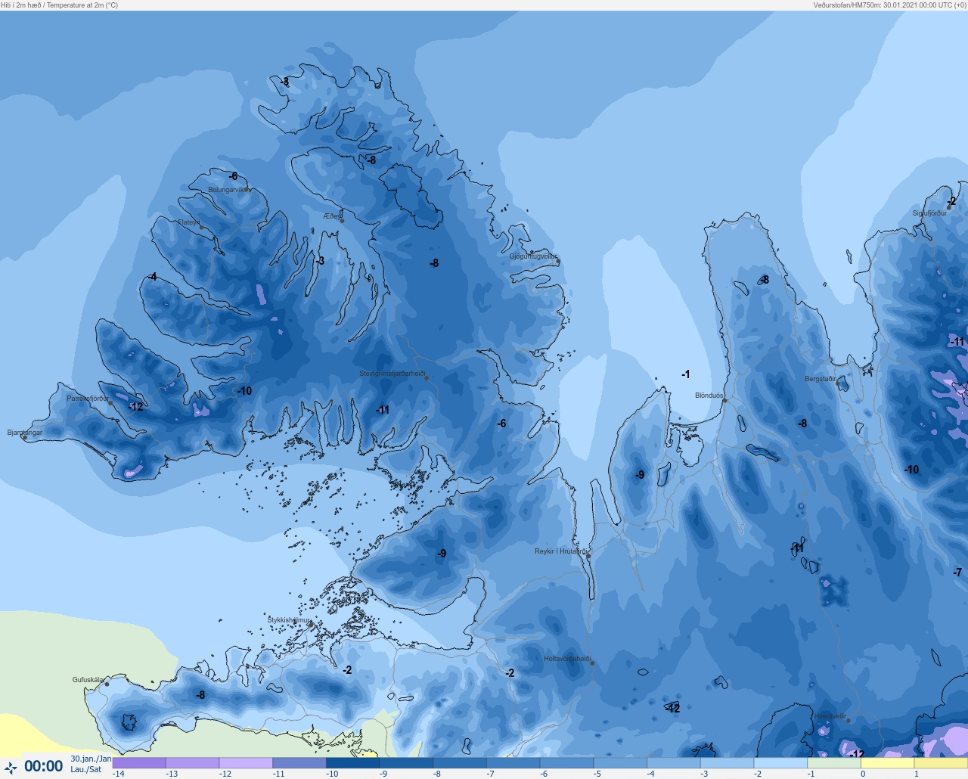Viewport: 968px width, 779px height.
Task: Click the compass rose icon beside 00:00
Action: [11, 768]
